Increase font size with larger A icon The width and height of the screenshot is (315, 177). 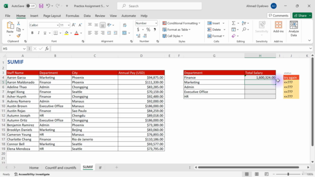click(73, 25)
